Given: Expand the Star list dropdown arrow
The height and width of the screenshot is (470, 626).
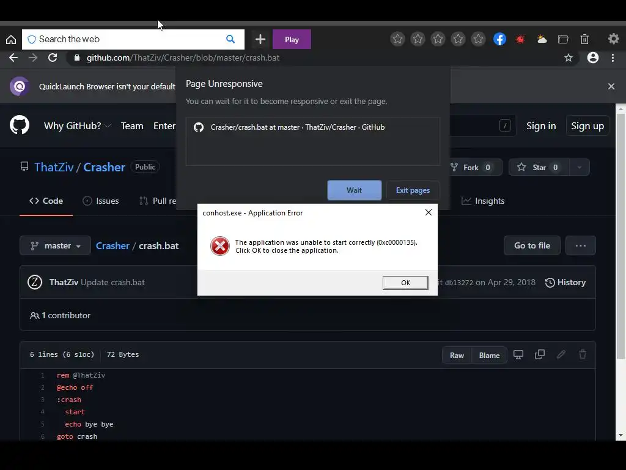Looking at the screenshot, I should pyautogui.click(x=580, y=168).
